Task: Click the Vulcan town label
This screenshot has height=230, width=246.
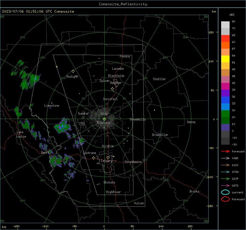Action: point(139,203)
